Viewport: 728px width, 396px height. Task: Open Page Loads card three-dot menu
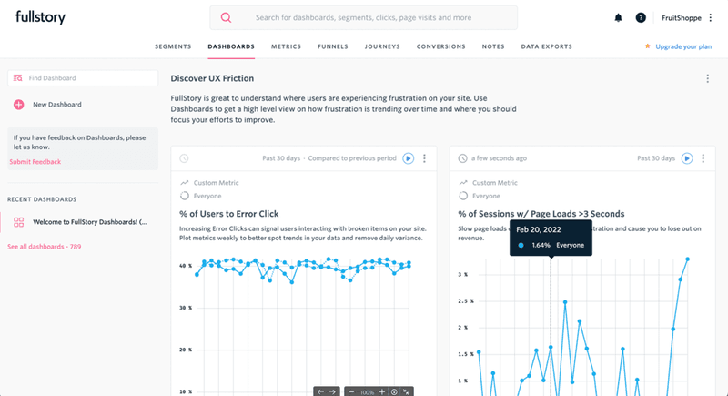pyautogui.click(x=703, y=158)
